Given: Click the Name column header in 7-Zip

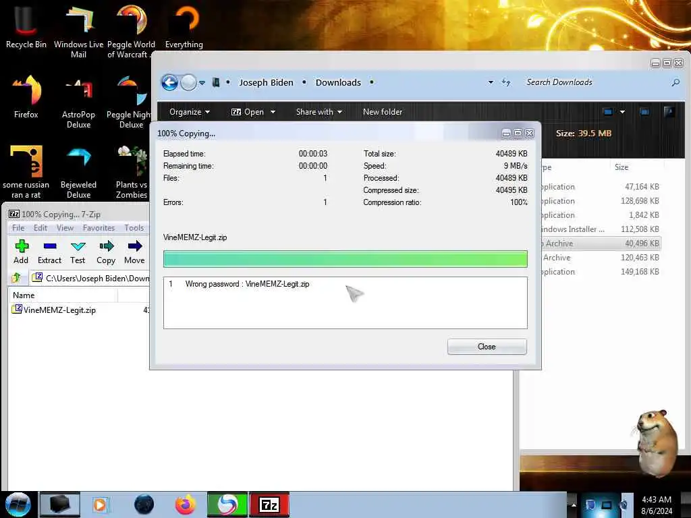Looking at the screenshot, I should 63,295.
